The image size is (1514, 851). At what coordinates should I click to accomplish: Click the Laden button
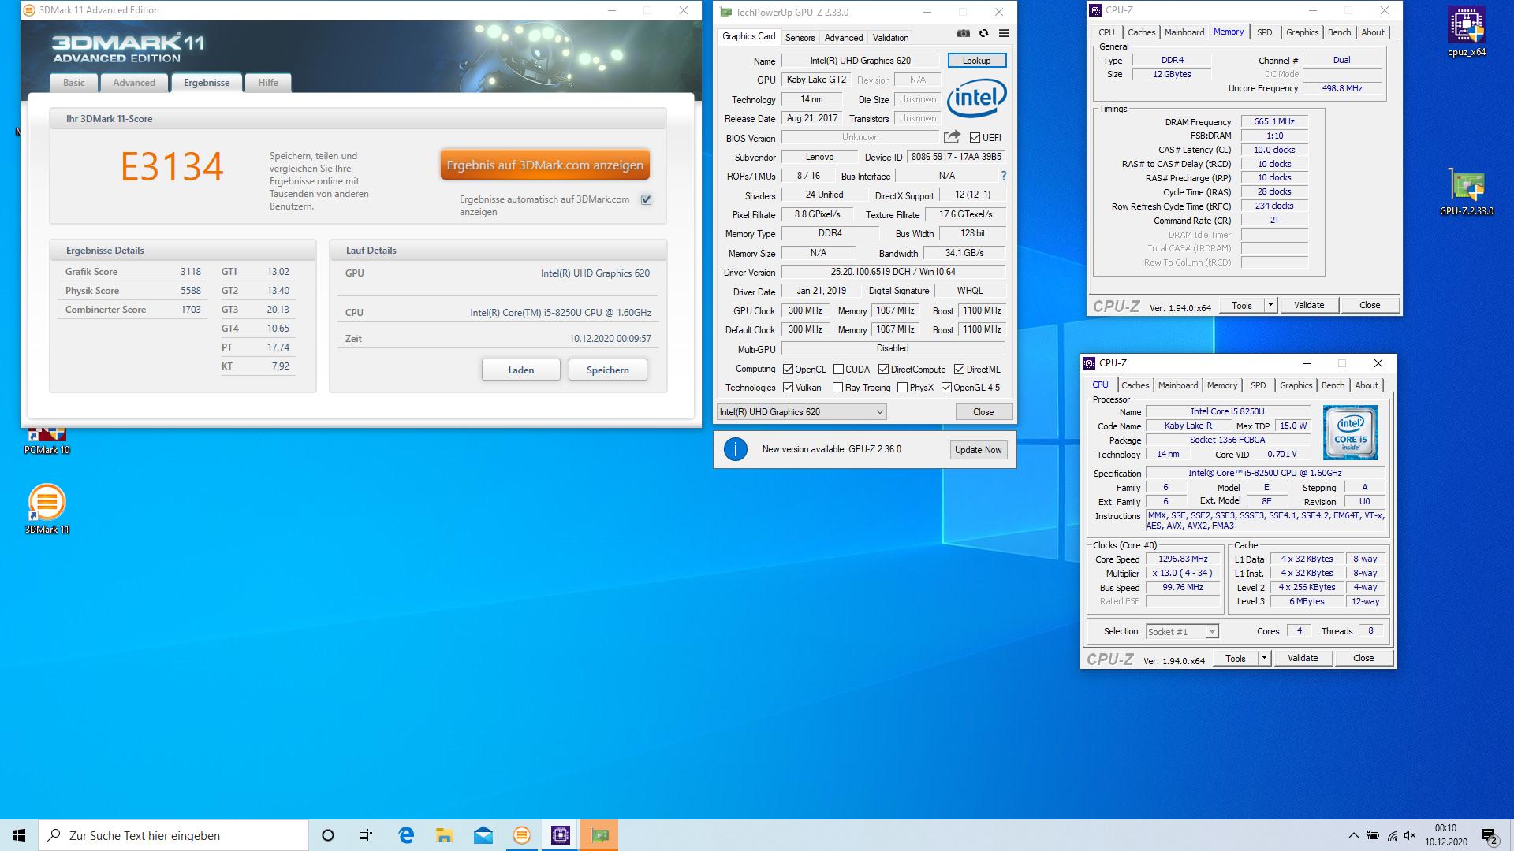coord(521,370)
